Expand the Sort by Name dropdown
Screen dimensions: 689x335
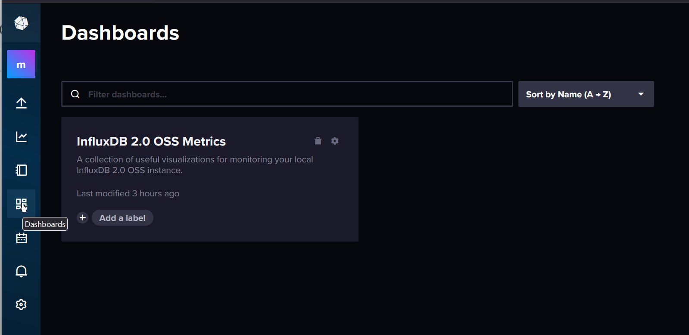click(586, 94)
